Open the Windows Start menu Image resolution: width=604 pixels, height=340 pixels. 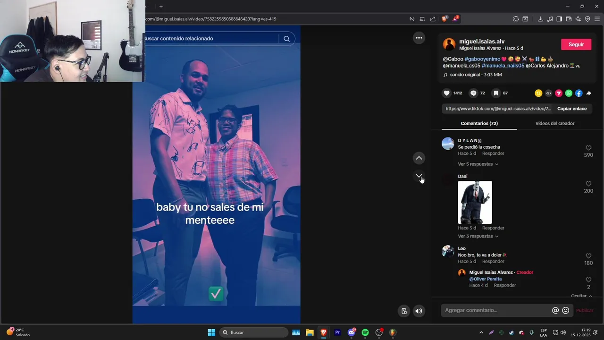[x=211, y=332]
